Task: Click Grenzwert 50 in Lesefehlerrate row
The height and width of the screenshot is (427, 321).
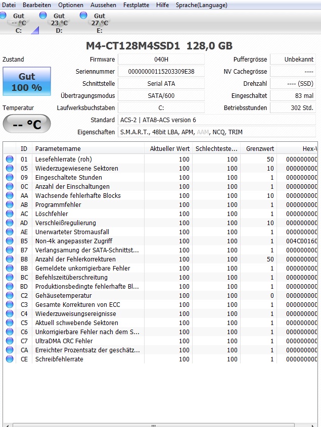Action: [270, 159]
